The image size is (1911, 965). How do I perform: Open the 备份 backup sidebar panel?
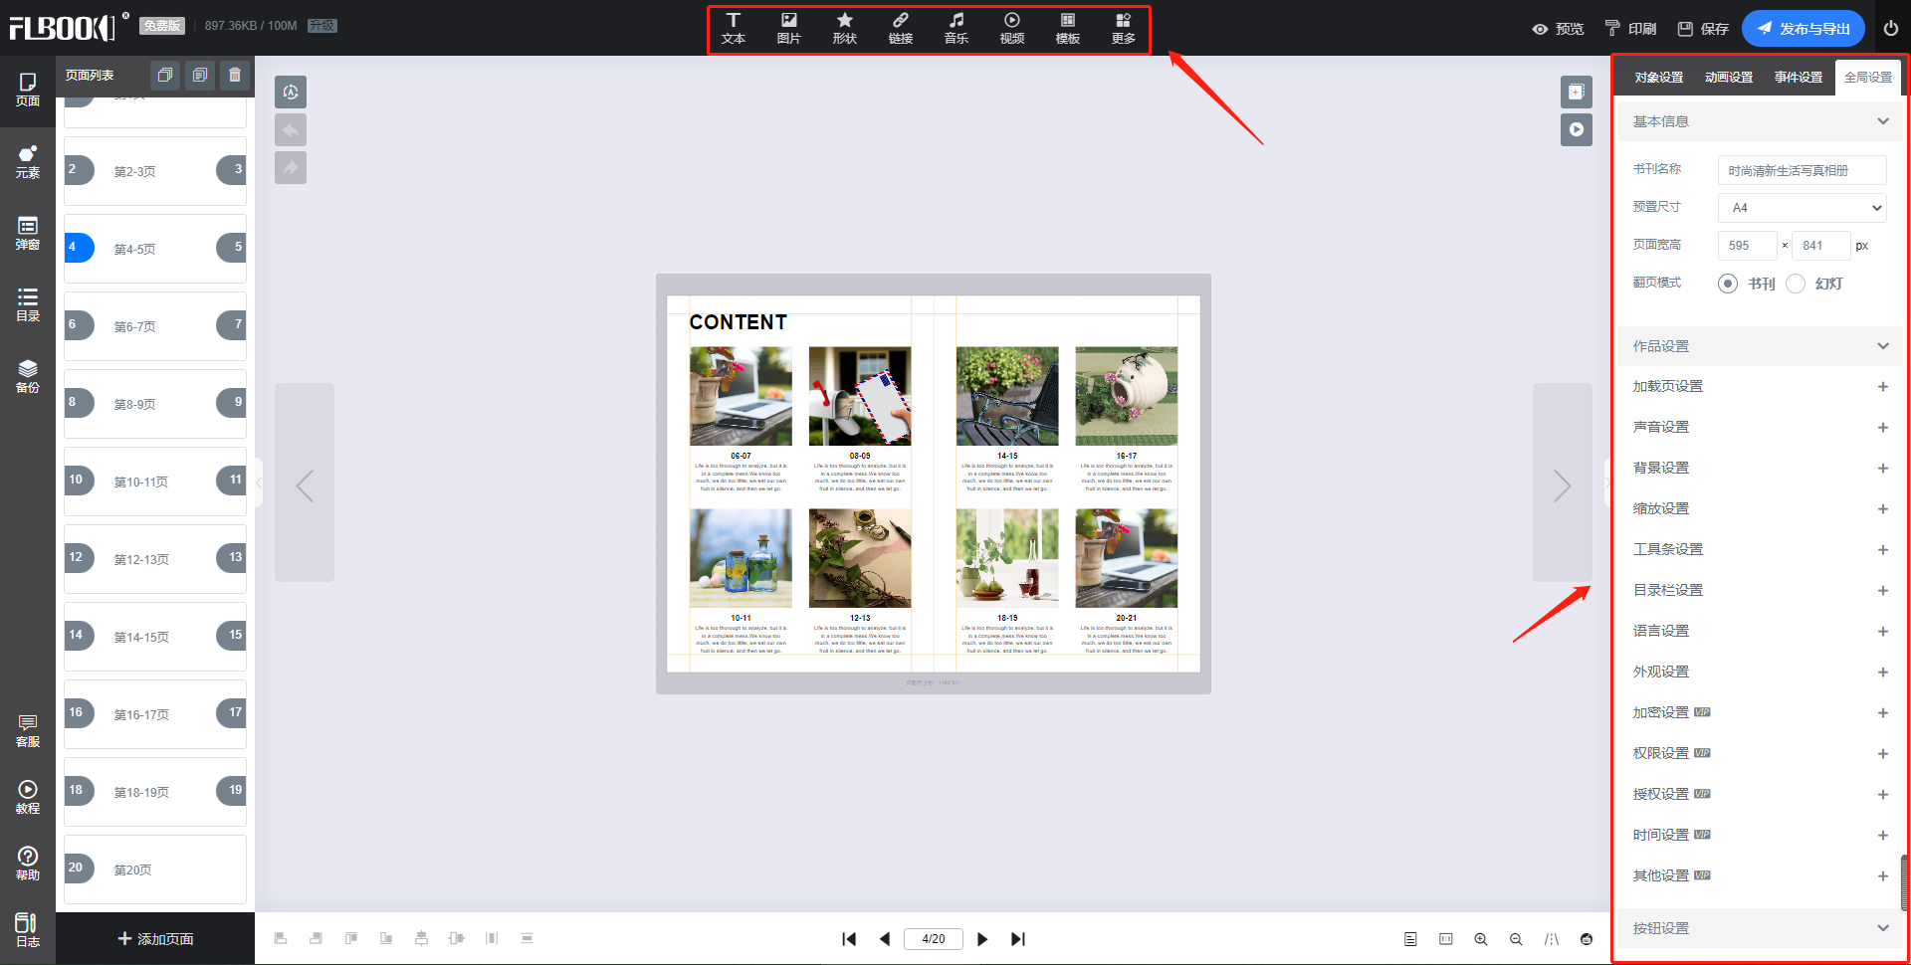28,377
